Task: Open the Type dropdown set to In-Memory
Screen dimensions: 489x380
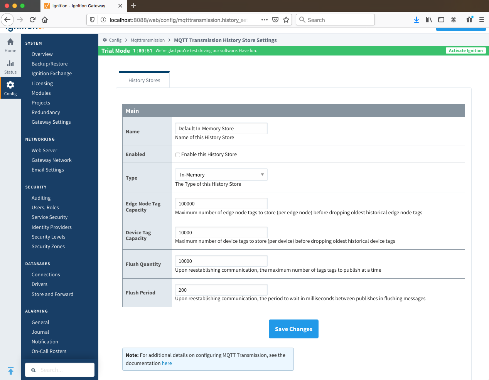Action: 221,175
